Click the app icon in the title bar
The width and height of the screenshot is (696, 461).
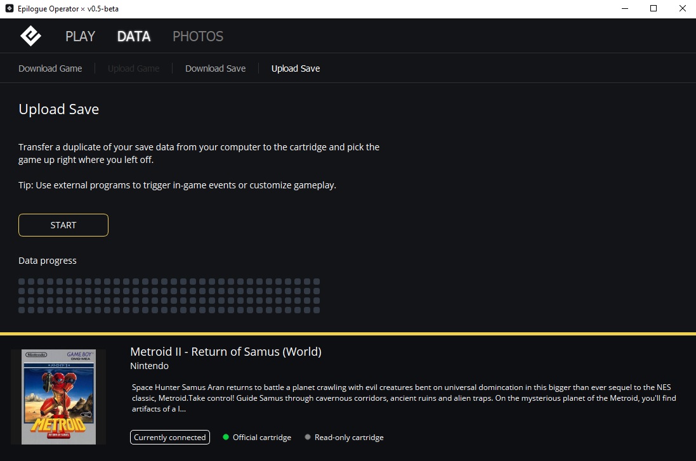coord(10,9)
